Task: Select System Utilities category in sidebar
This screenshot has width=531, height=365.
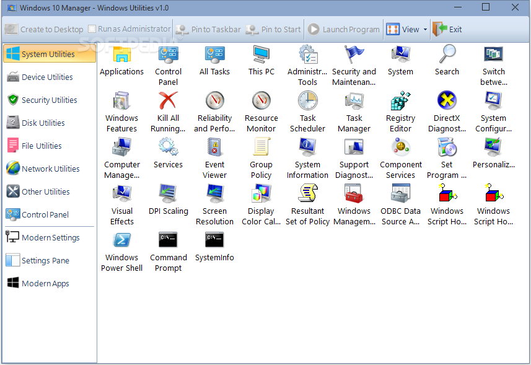Action: pos(50,54)
